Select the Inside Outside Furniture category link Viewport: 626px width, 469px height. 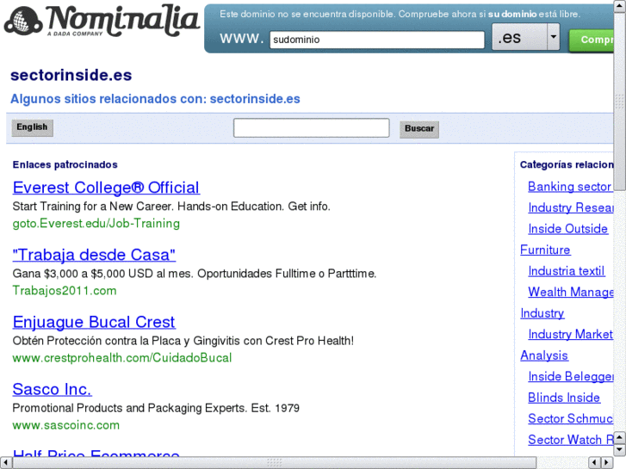tap(567, 229)
